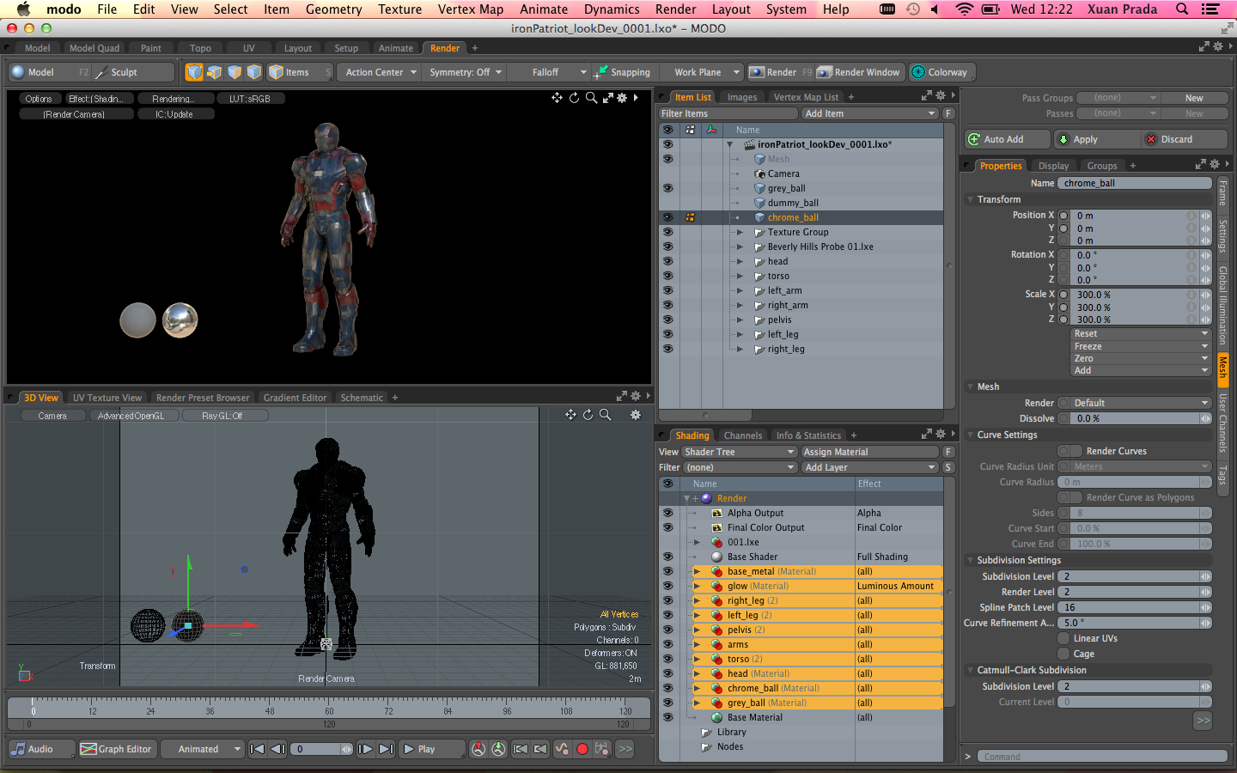
Task: Open macOS Wi-Fi status menu
Action: (x=964, y=9)
